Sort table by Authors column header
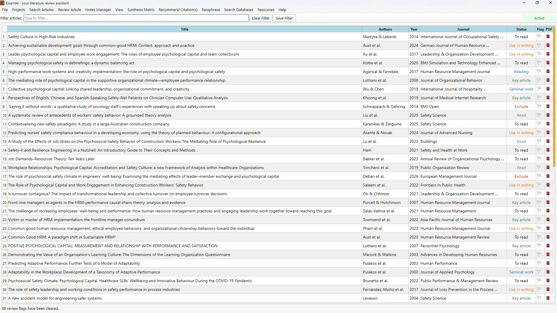Image resolution: width=557 pixels, height=313 pixels. [x=385, y=29]
